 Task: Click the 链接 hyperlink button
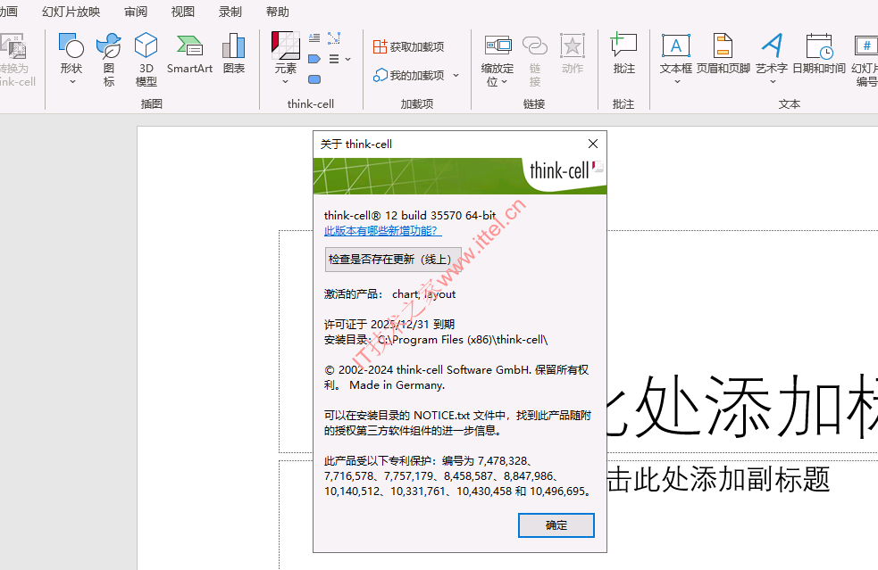535,59
